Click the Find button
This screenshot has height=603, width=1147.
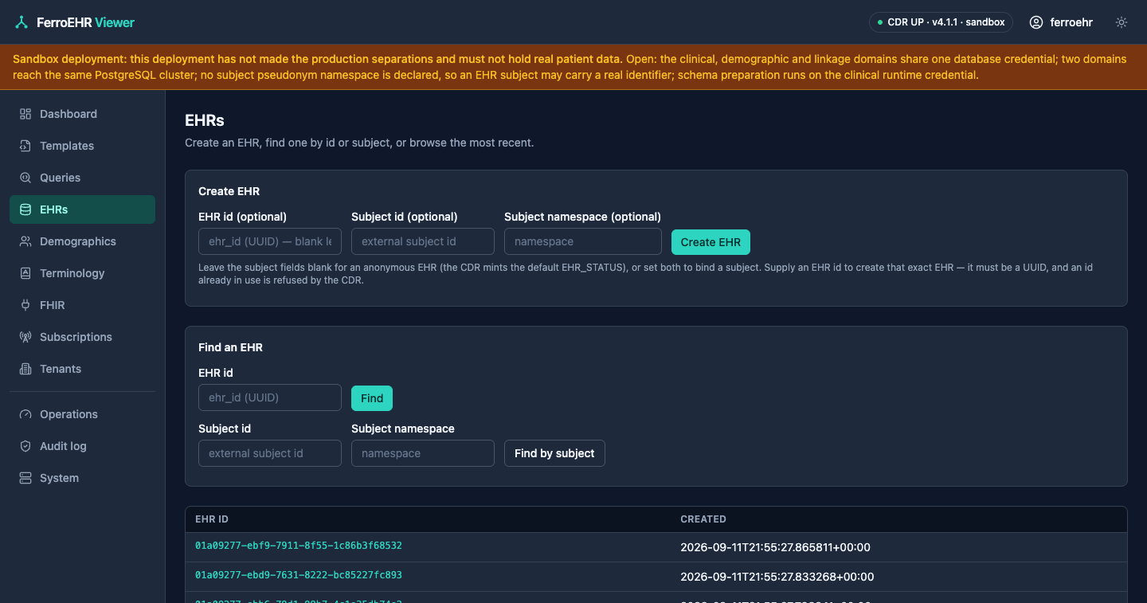tap(372, 398)
